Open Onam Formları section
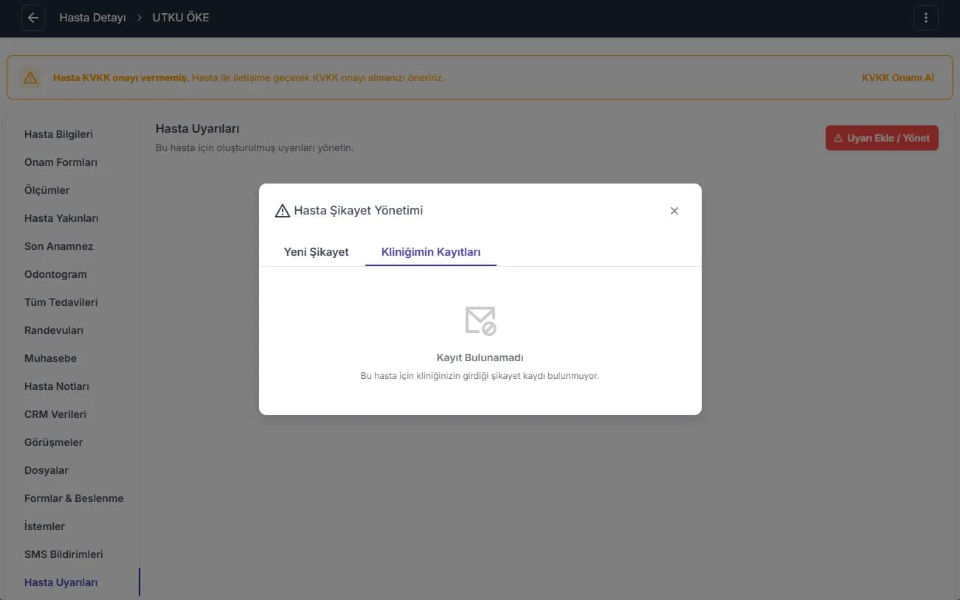Viewport: 960px width, 600px height. [x=61, y=162]
